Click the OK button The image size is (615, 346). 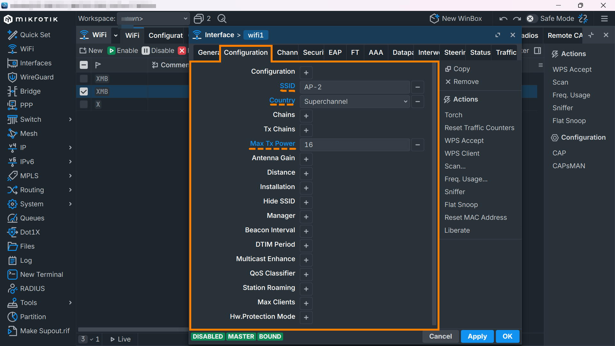(507, 336)
